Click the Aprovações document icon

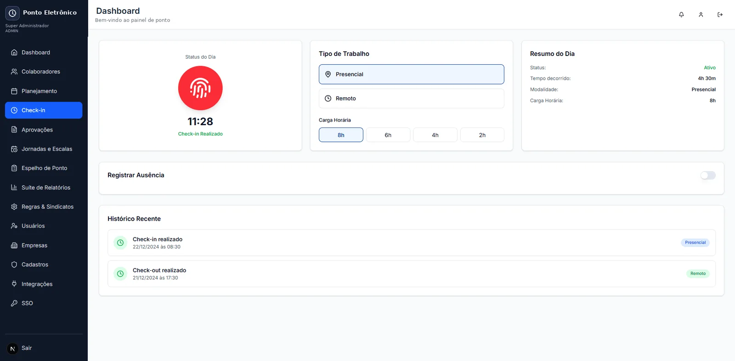14,130
